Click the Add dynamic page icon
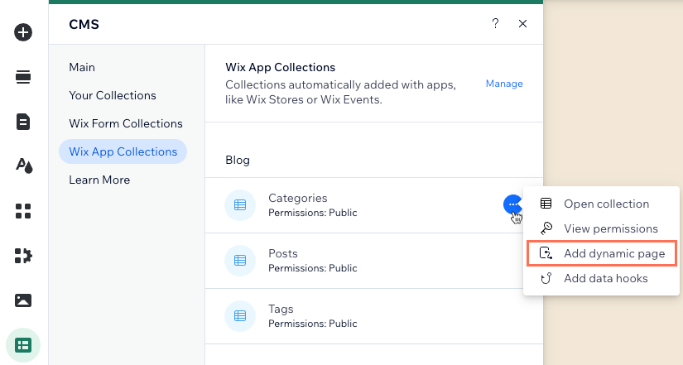Screen dimensions: 683x365 coord(546,253)
